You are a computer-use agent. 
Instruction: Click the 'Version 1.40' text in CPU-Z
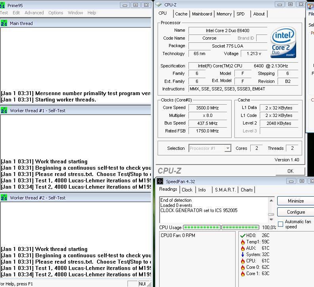click(x=287, y=160)
